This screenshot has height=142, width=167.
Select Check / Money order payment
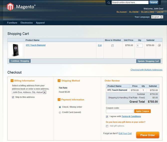point(60,107)
